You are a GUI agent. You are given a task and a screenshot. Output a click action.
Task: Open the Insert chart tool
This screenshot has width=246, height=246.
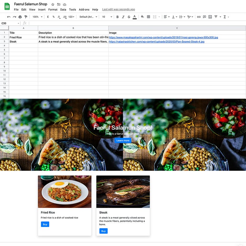(x=210, y=17)
